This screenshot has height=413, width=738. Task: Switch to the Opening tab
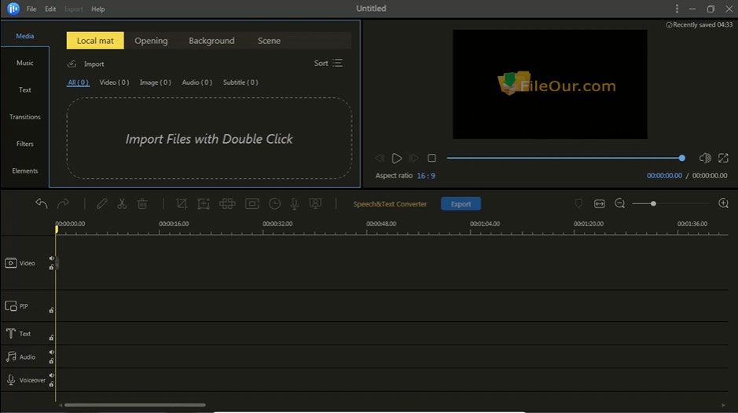pyautogui.click(x=151, y=41)
